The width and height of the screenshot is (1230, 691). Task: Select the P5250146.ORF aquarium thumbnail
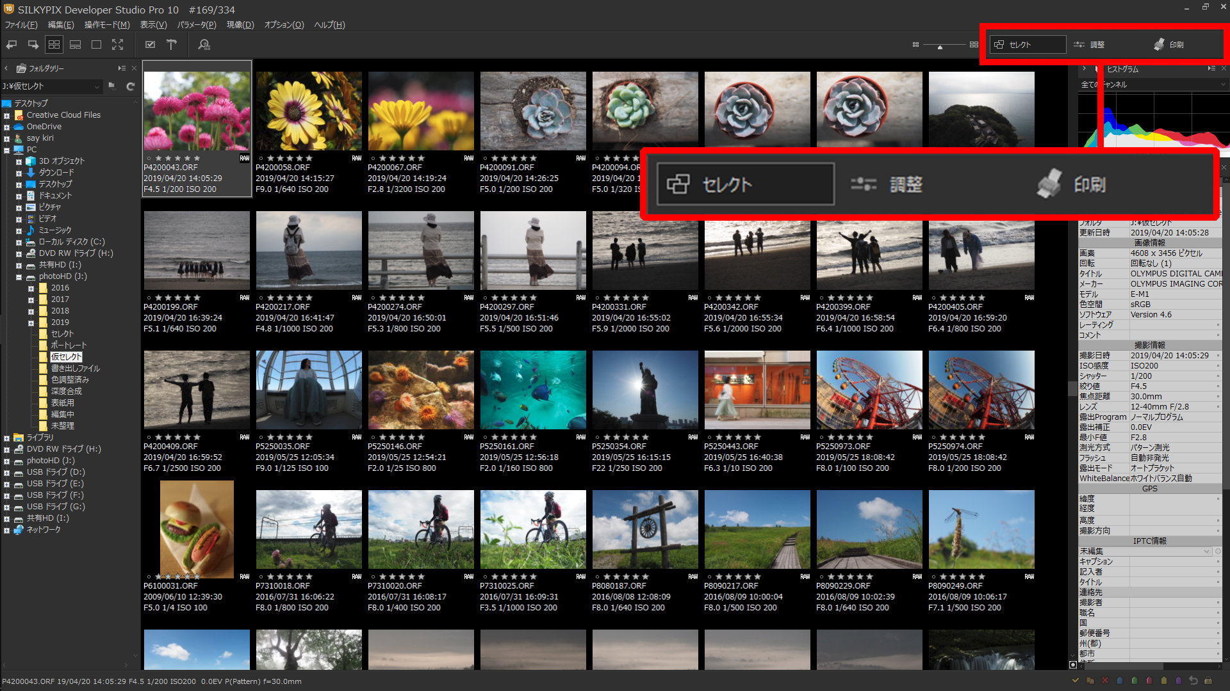420,389
